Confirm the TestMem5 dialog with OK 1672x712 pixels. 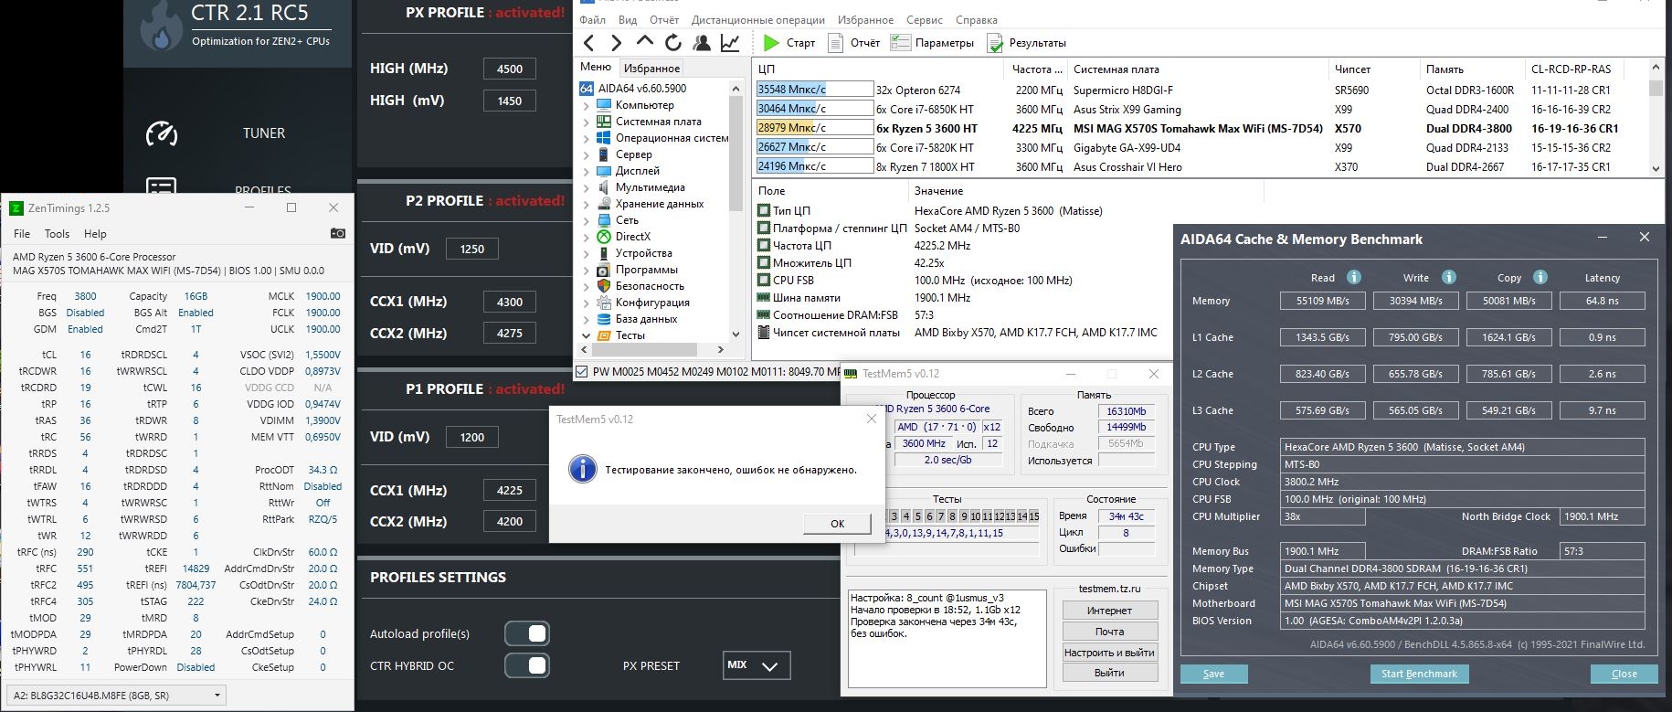pyautogui.click(x=837, y=524)
